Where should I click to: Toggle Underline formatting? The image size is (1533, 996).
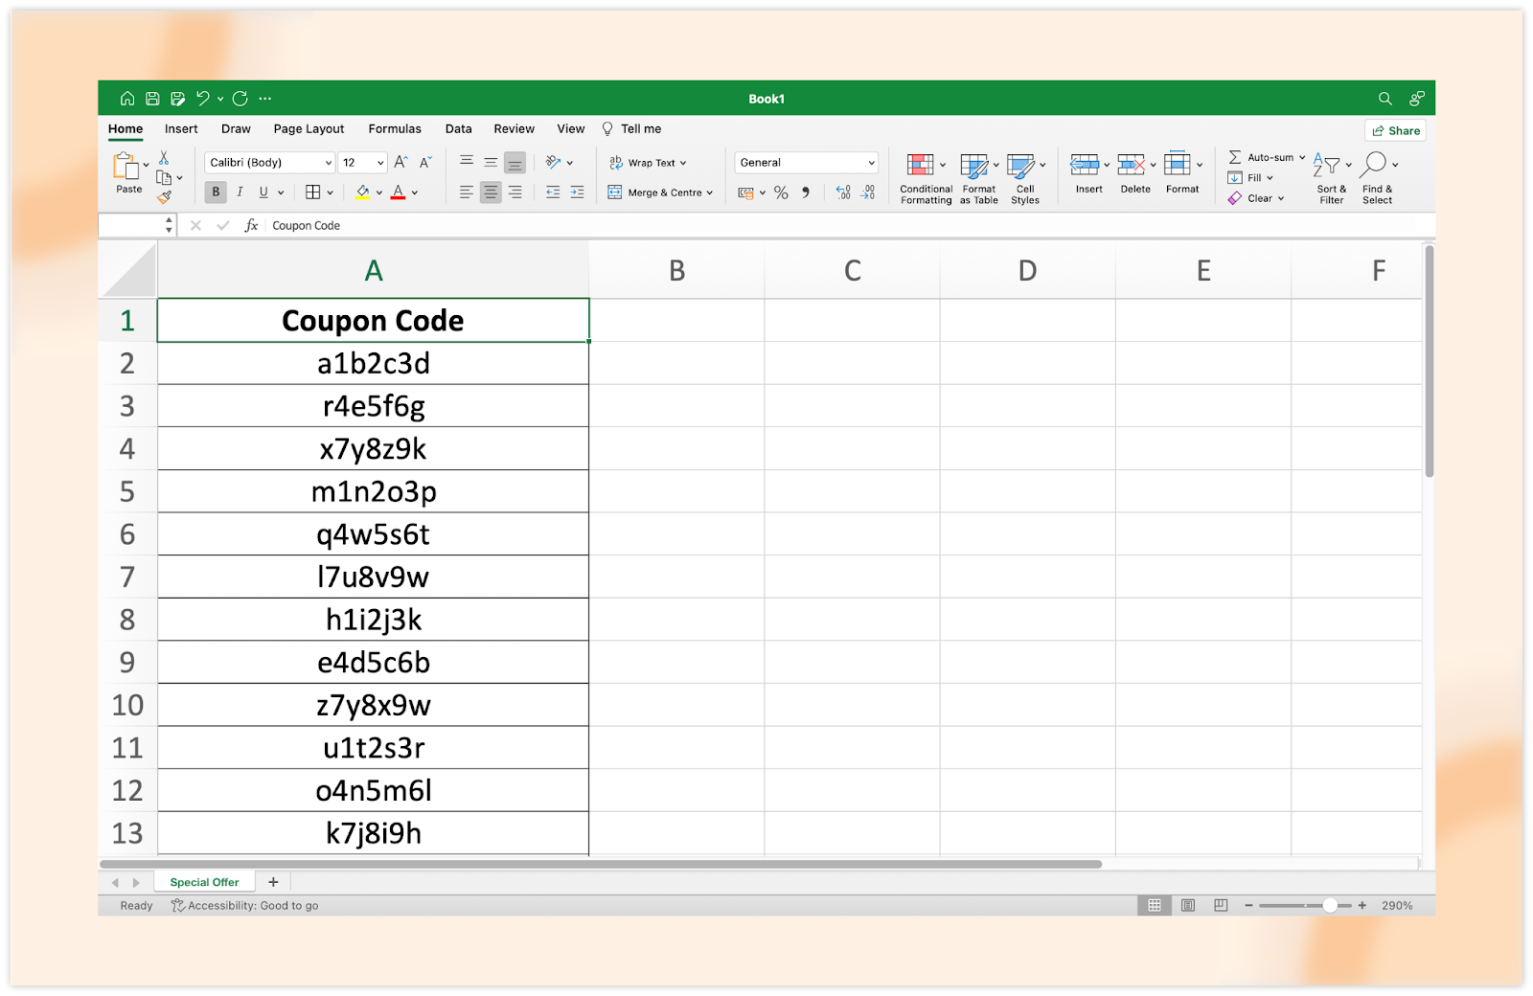[263, 192]
